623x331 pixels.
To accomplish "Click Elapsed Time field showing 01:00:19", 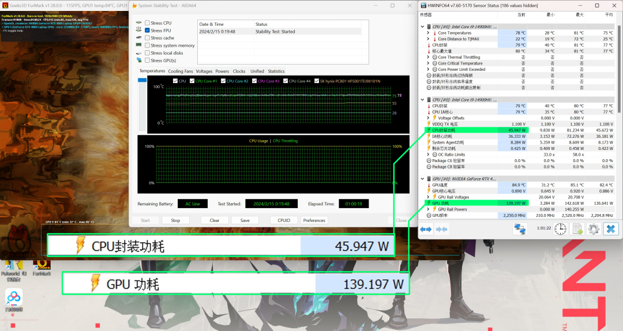I will click(x=354, y=204).
